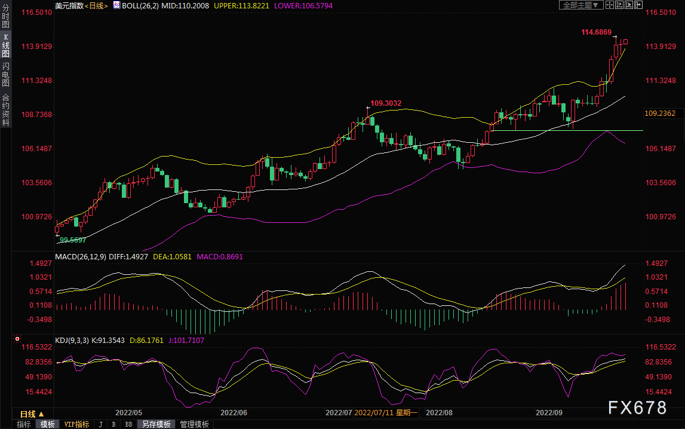Click the 2022/07 date marker
Screen dimensions: 685x429
tap(339, 412)
